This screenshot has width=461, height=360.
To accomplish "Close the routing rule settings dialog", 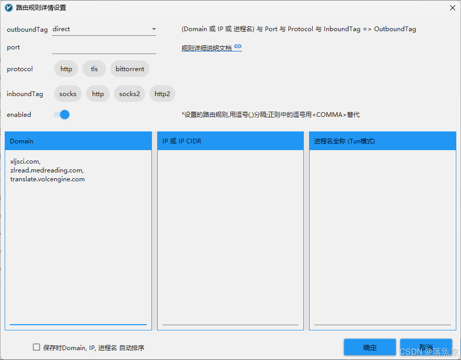I will [453, 8].
